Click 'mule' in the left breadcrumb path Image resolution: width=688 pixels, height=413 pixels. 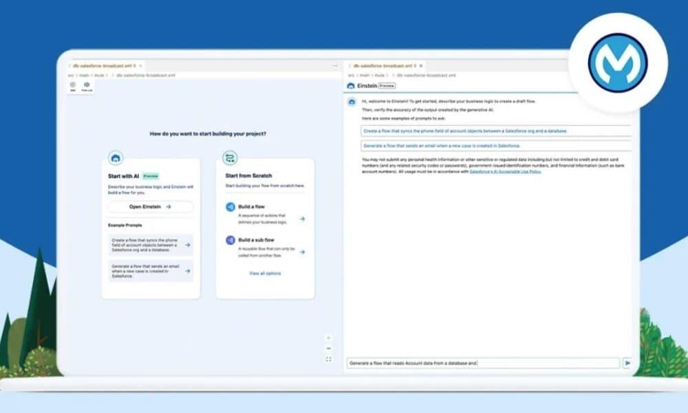point(99,76)
